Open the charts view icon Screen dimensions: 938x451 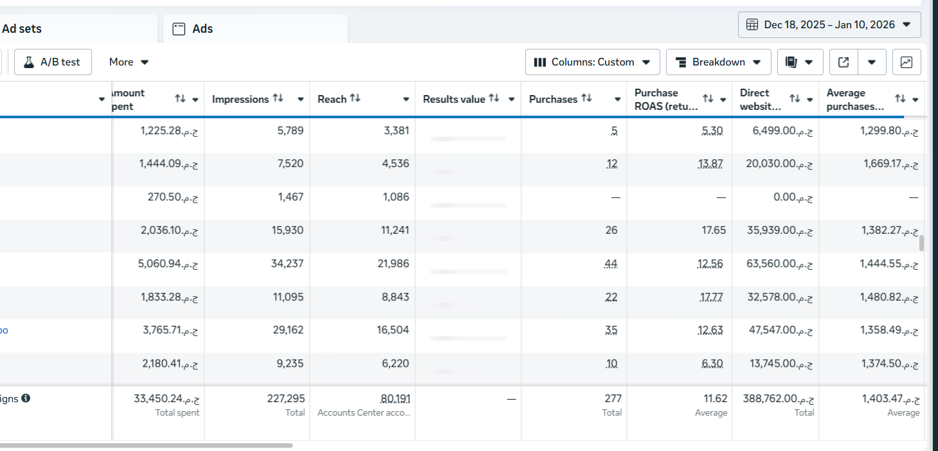[906, 62]
